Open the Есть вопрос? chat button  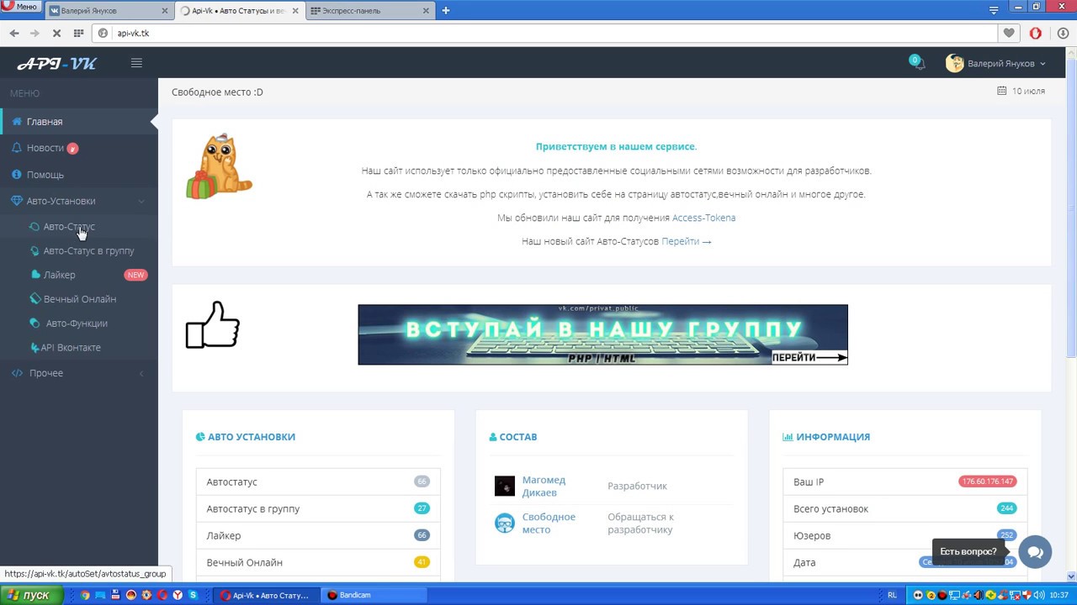[1035, 552]
